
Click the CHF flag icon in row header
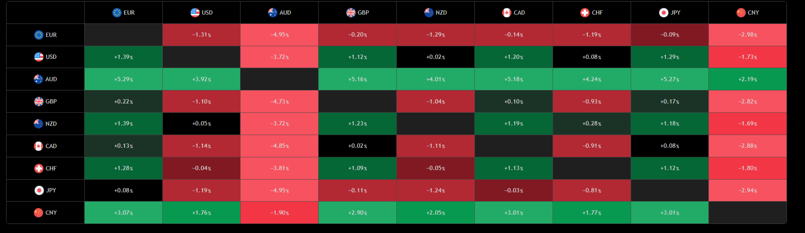point(39,168)
